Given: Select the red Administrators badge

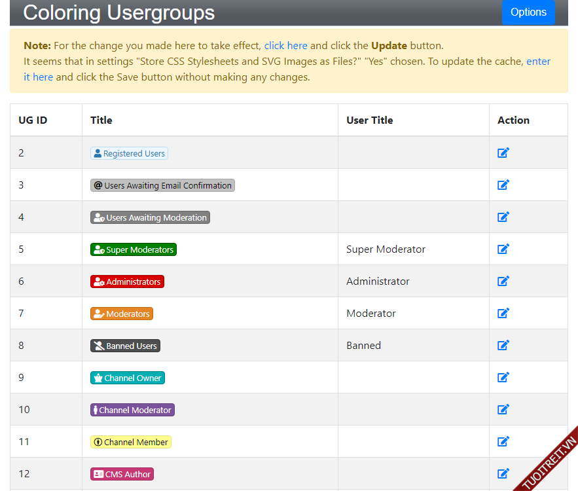Looking at the screenshot, I should [x=127, y=282].
